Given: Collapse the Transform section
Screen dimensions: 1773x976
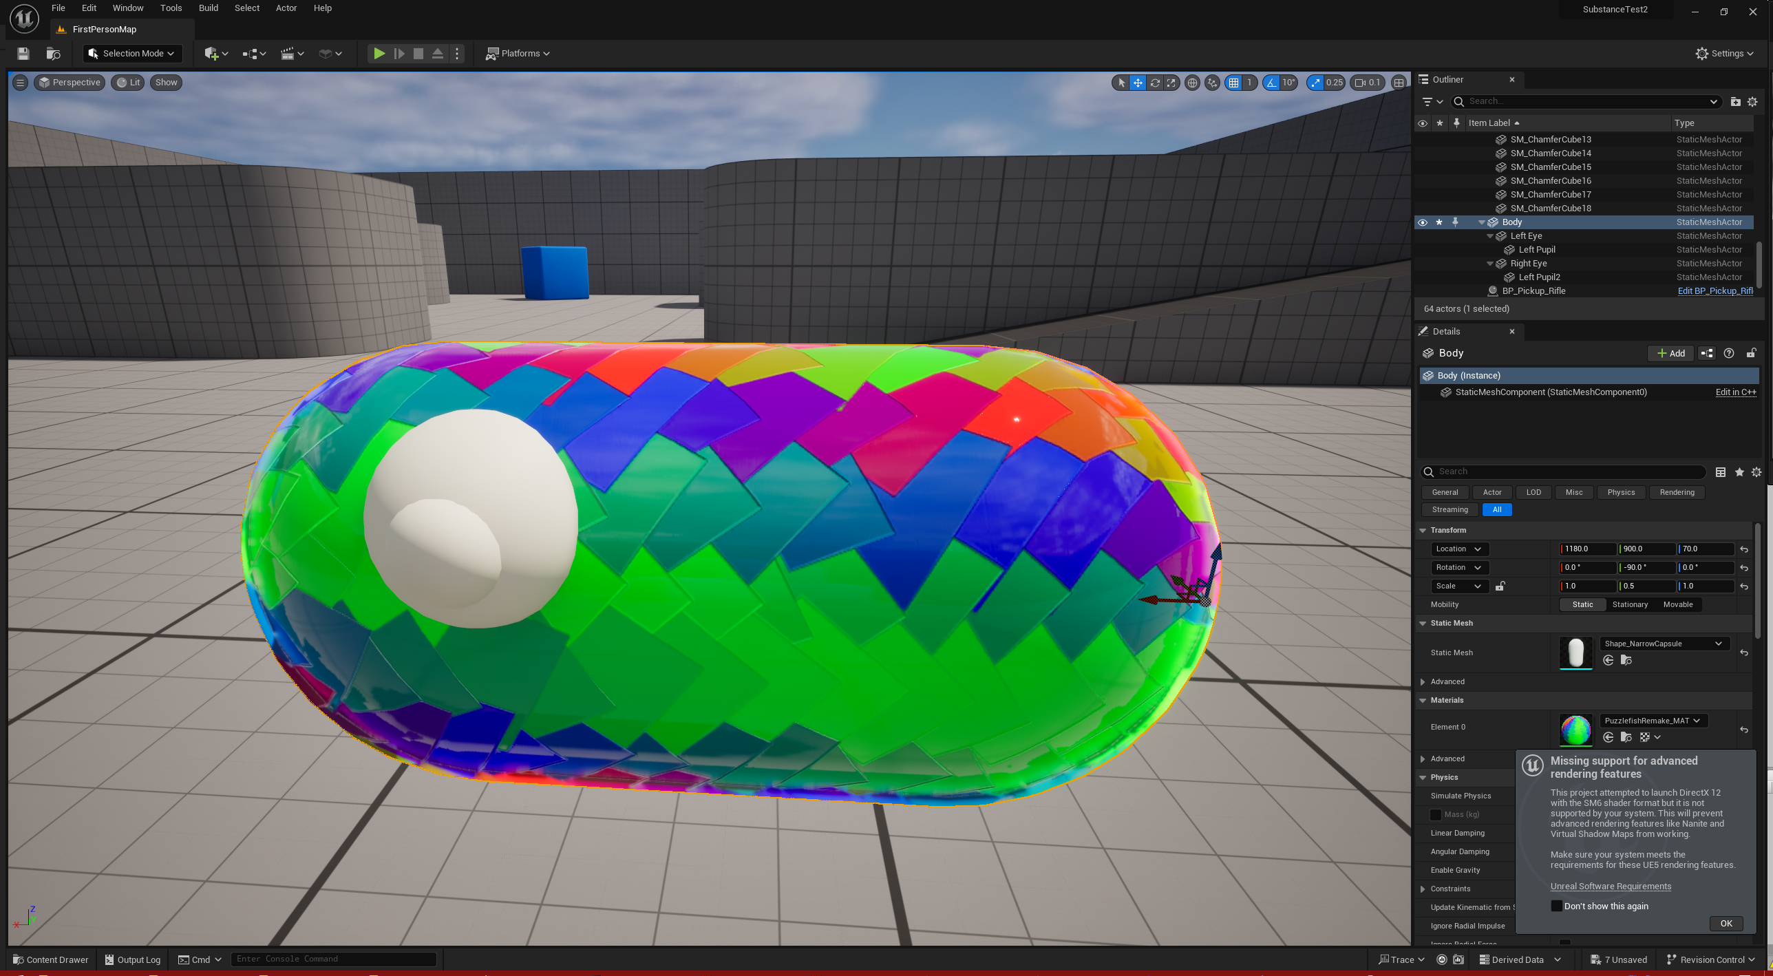Looking at the screenshot, I should pos(1423,530).
